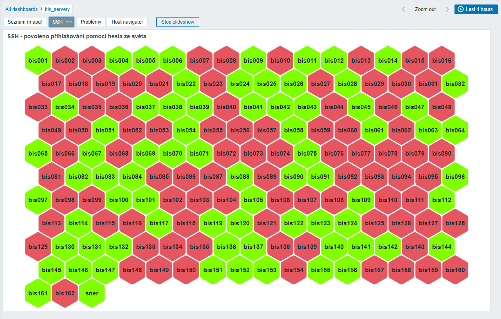Click Zoom out in time controls

[x=425, y=9]
